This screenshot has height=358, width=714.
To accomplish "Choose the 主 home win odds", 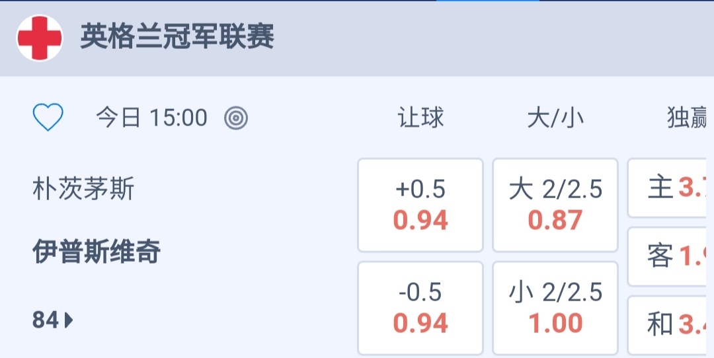I will (x=670, y=188).
